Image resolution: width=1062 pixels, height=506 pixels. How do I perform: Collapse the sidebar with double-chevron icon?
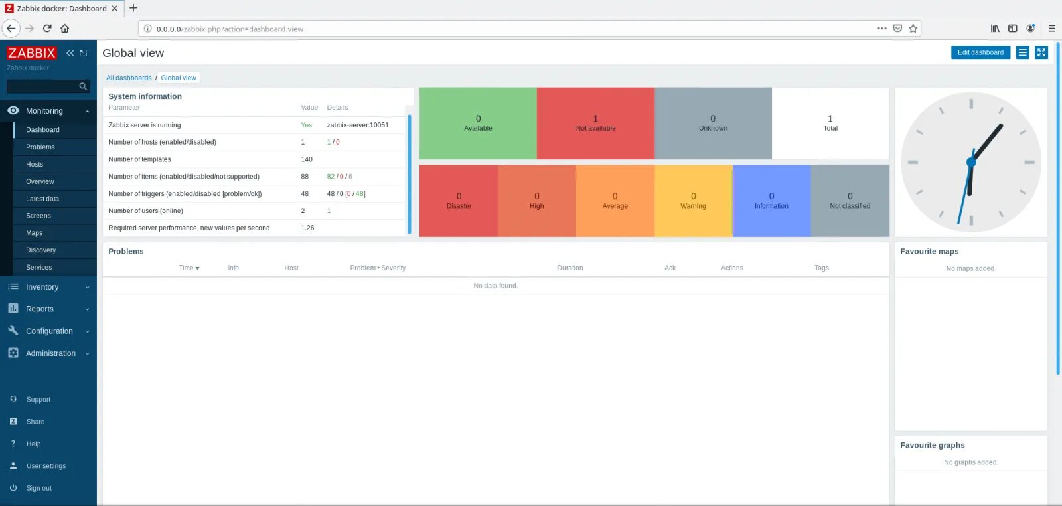(70, 53)
